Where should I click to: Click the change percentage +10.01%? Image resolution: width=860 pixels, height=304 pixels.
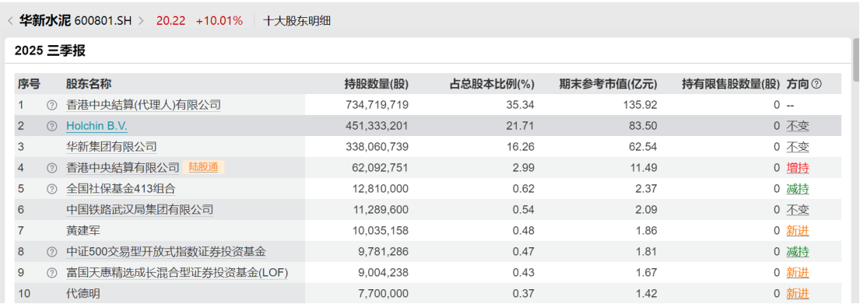[219, 21]
